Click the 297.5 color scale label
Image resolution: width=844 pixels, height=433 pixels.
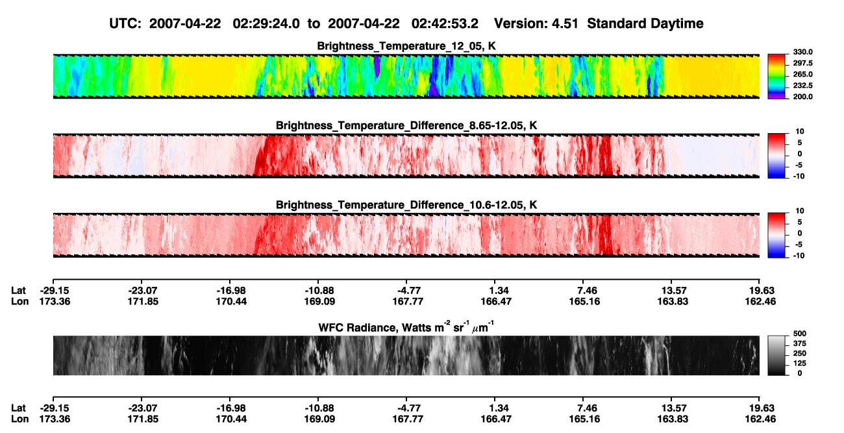point(803,63)
